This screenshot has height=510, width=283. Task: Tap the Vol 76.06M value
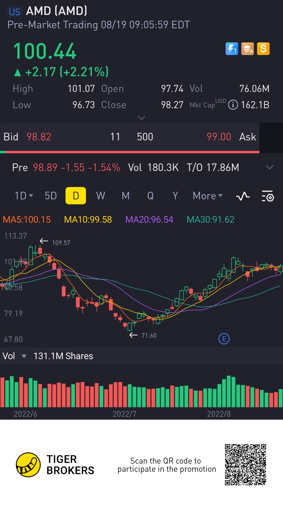254,89
